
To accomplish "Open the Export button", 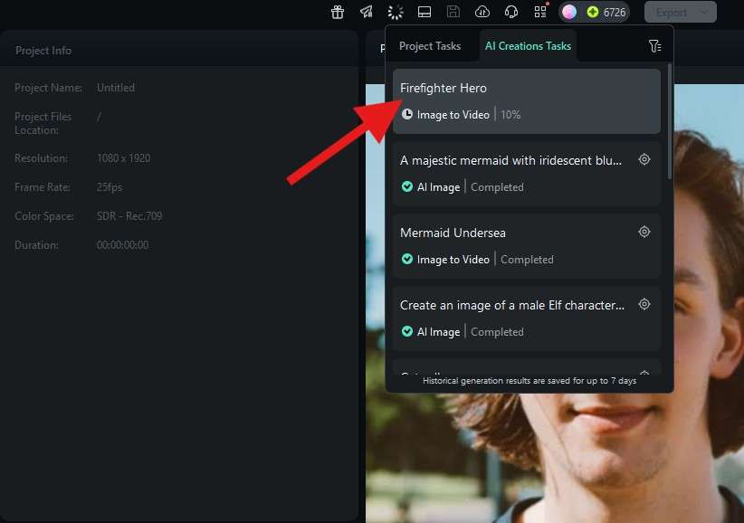I will (672, 13).
